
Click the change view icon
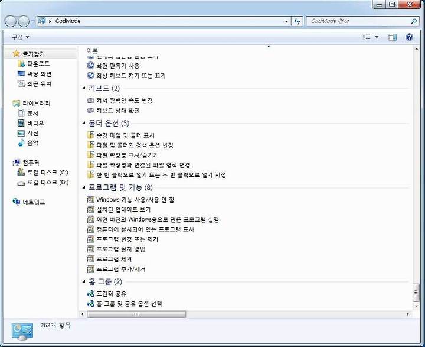pyautogui.click(x=367, y=37)
